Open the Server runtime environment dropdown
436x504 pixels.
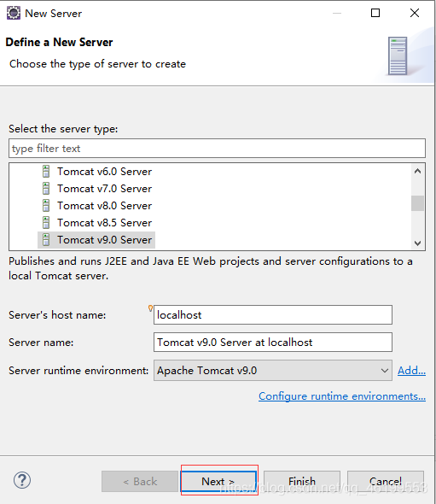point(273,370)
